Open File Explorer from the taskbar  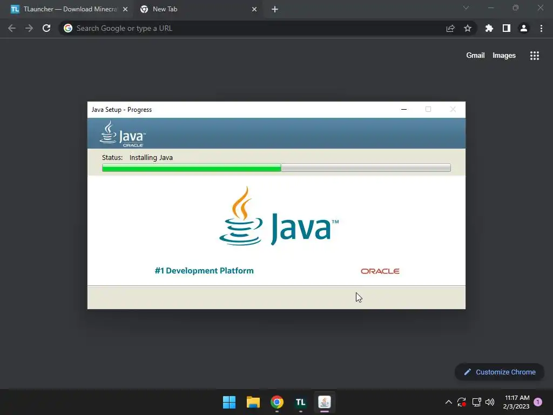pos(253,402)
